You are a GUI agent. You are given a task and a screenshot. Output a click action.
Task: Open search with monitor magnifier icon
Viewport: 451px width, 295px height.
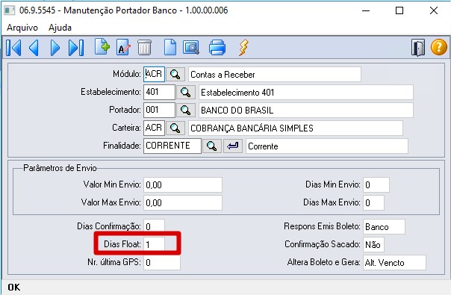pos(191,48)
